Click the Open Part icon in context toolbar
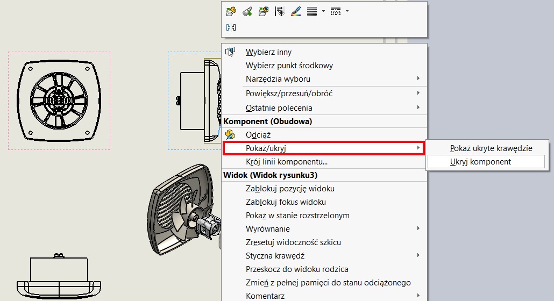This screenshot has width=554, height=301. click(231, 11)
